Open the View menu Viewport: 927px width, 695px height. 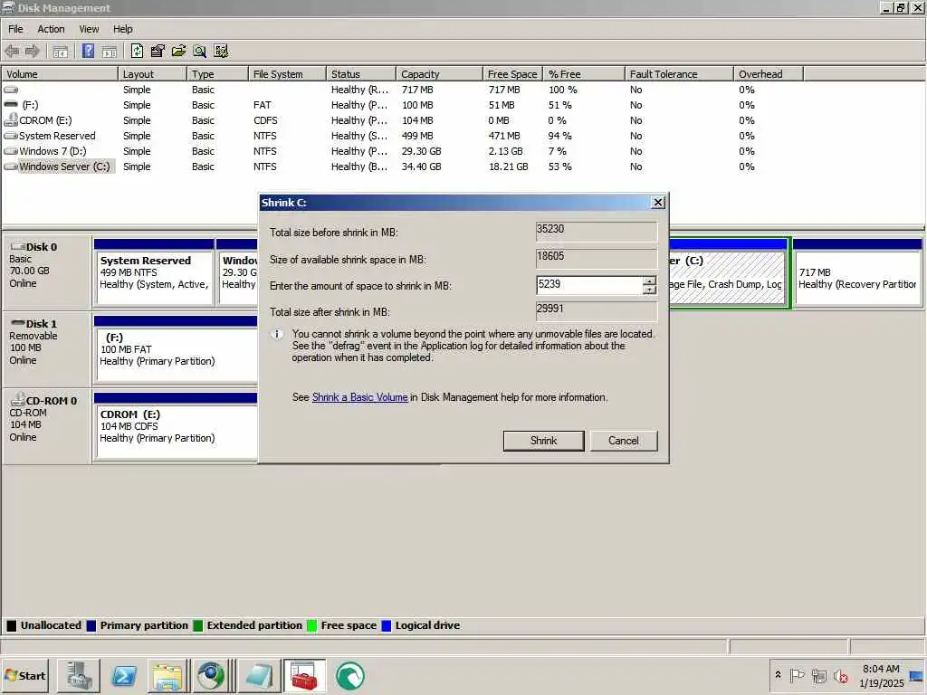(x=90, y=29)
